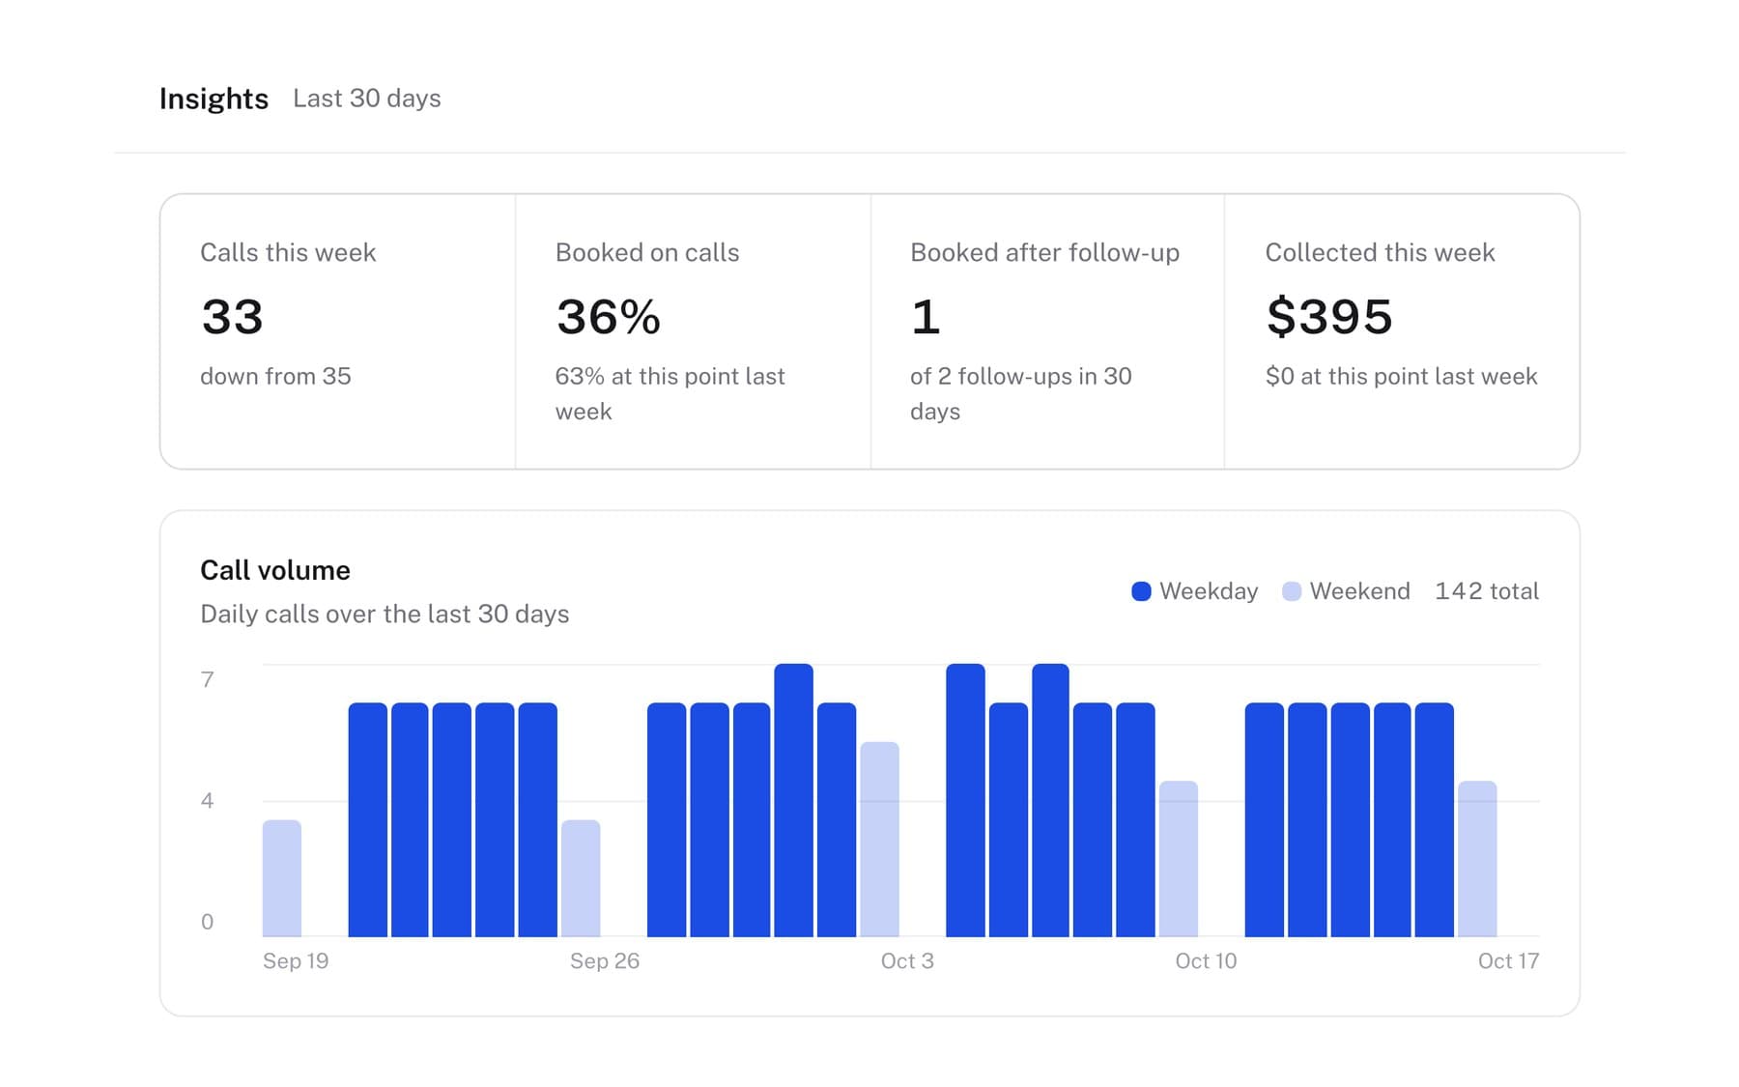Viewport: 1739px width, 1087px height.
Task: Click the Sep 26 axis label
Action: point(605,960)
